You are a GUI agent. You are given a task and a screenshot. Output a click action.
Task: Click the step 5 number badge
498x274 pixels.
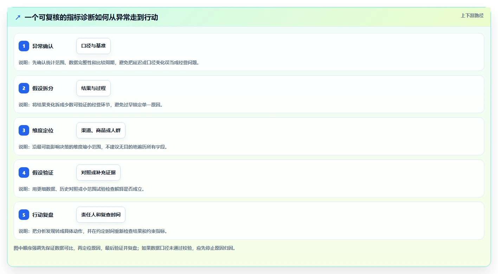click(x=24, y=215)
